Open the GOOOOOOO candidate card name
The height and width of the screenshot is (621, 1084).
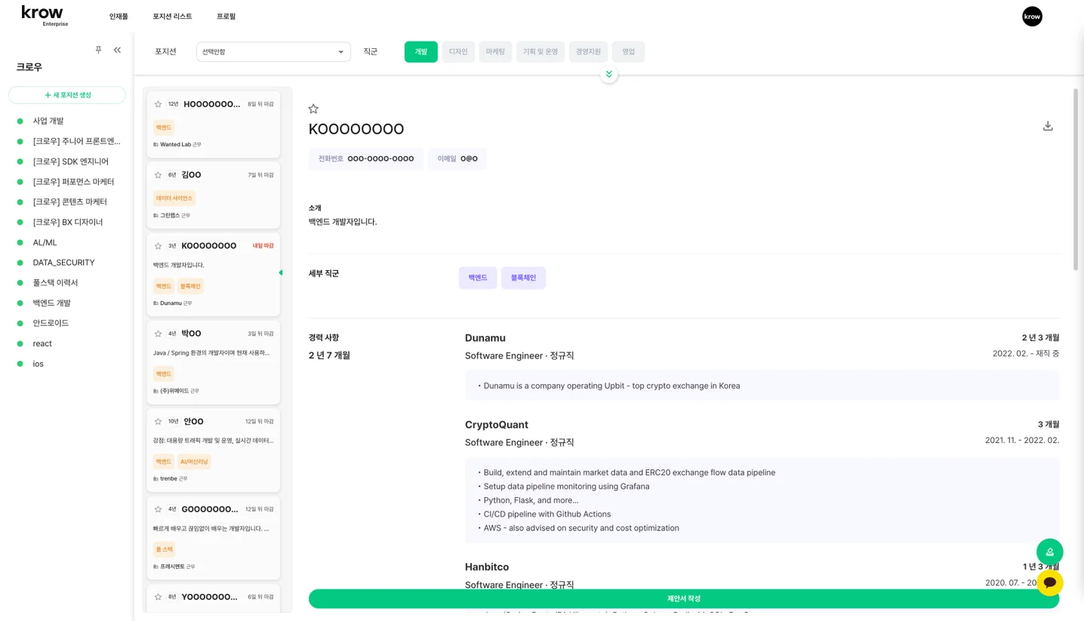pos(210,509)
